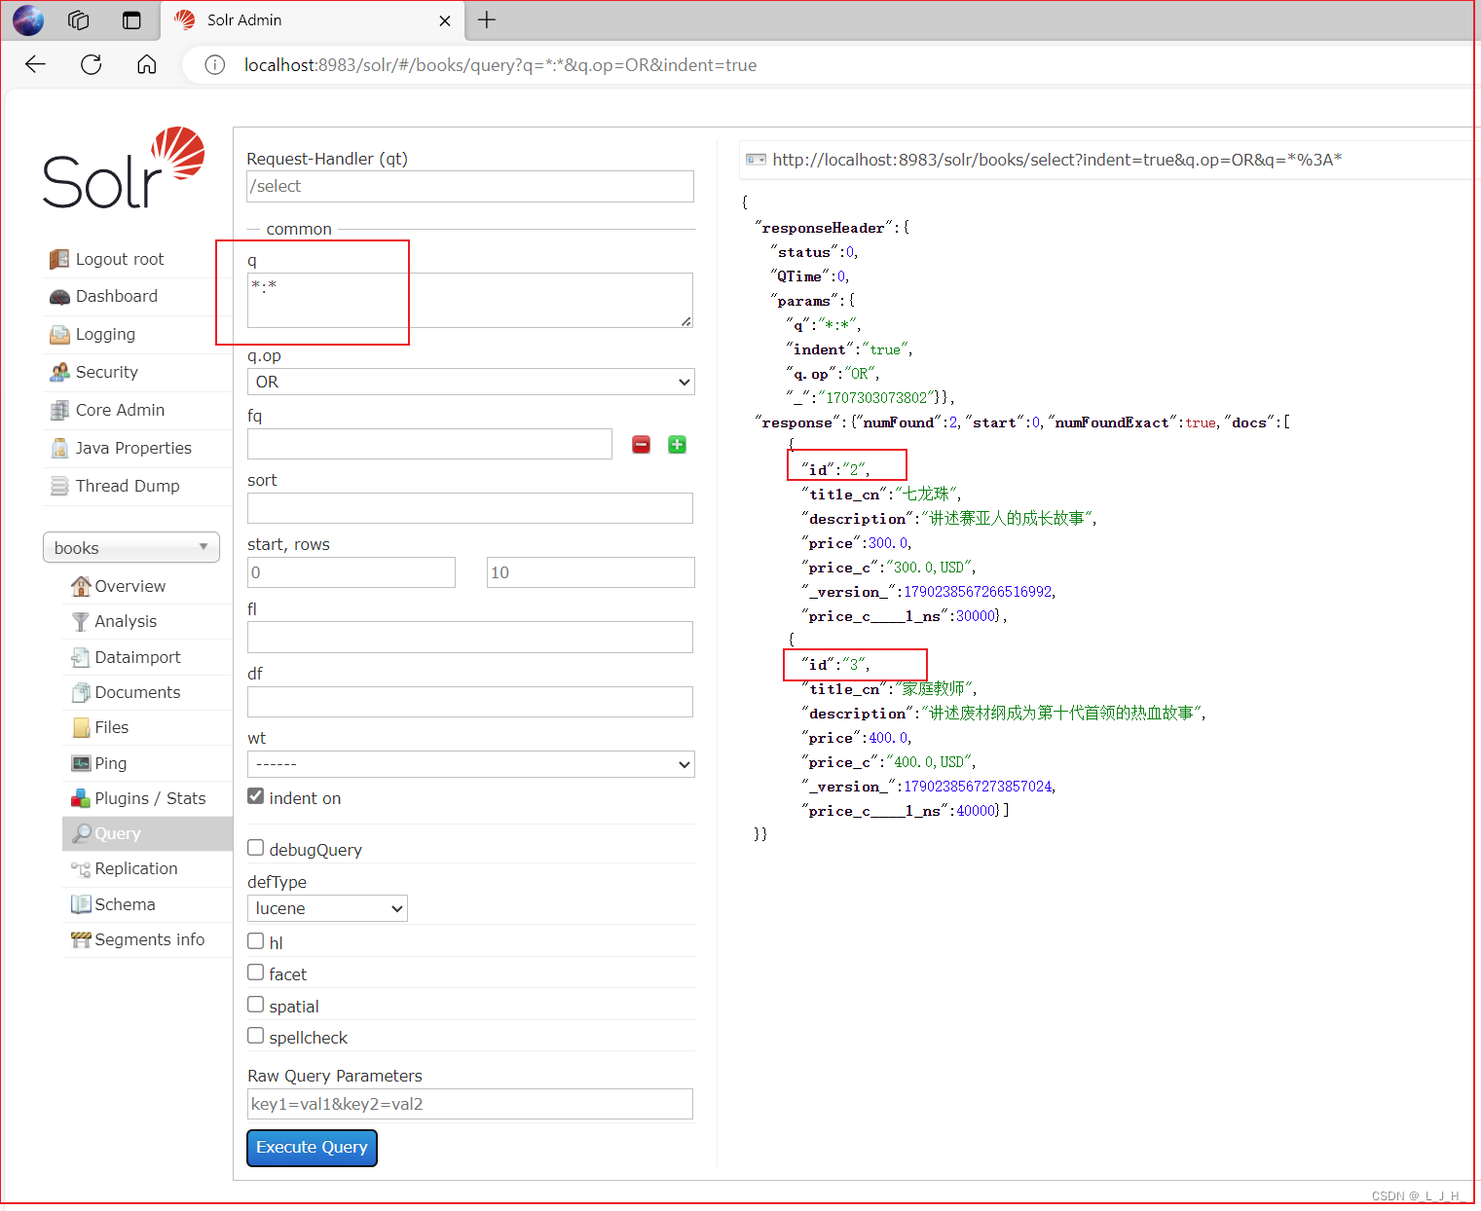Click the Solr logo
This screenshot has height=1211, width=1481.
[124, 167]
